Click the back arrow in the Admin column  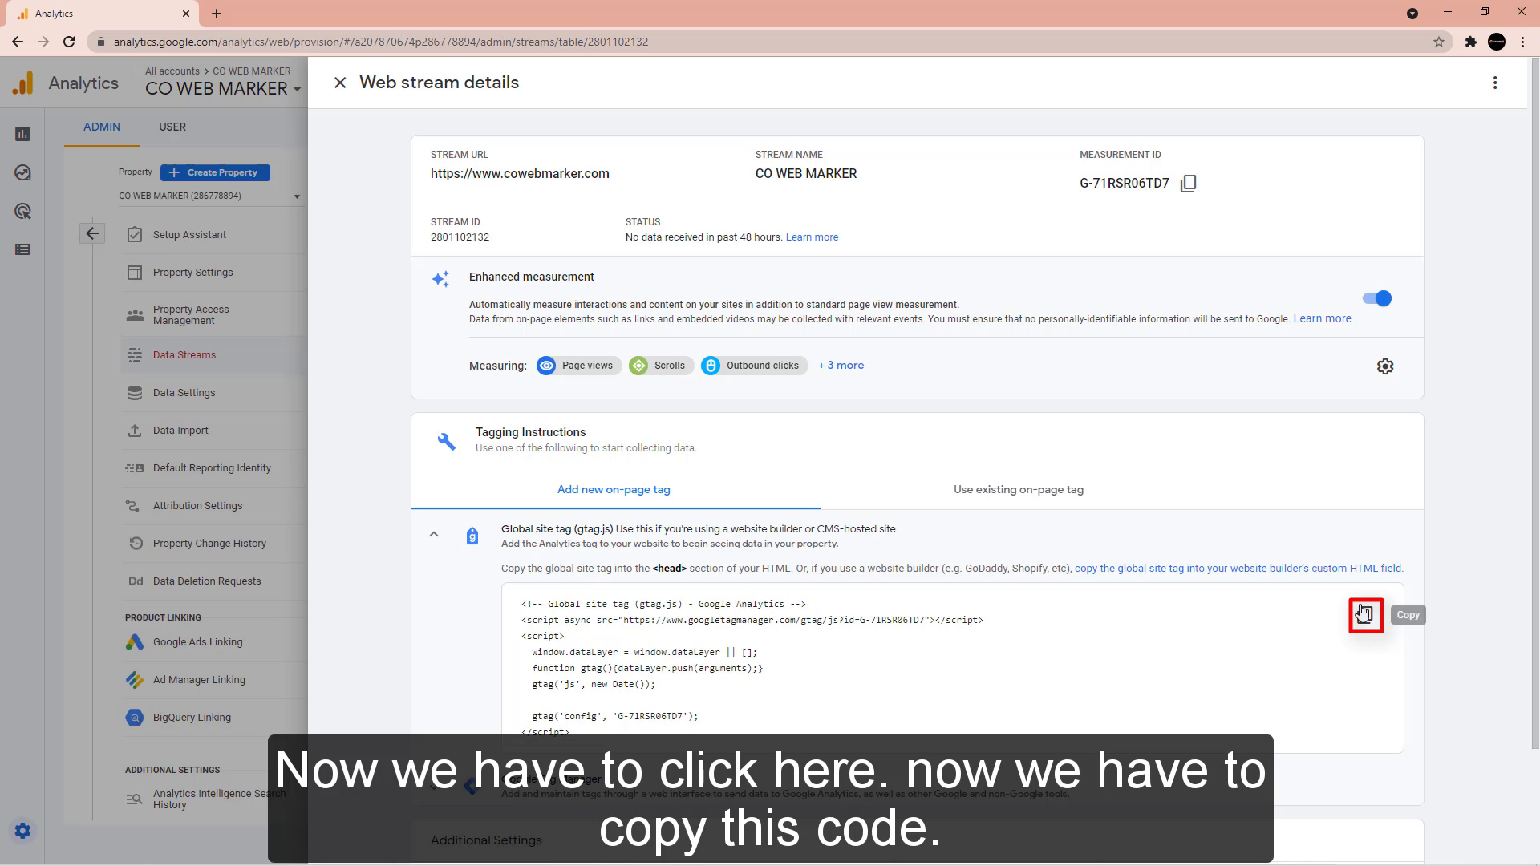[x=92, y=233]
